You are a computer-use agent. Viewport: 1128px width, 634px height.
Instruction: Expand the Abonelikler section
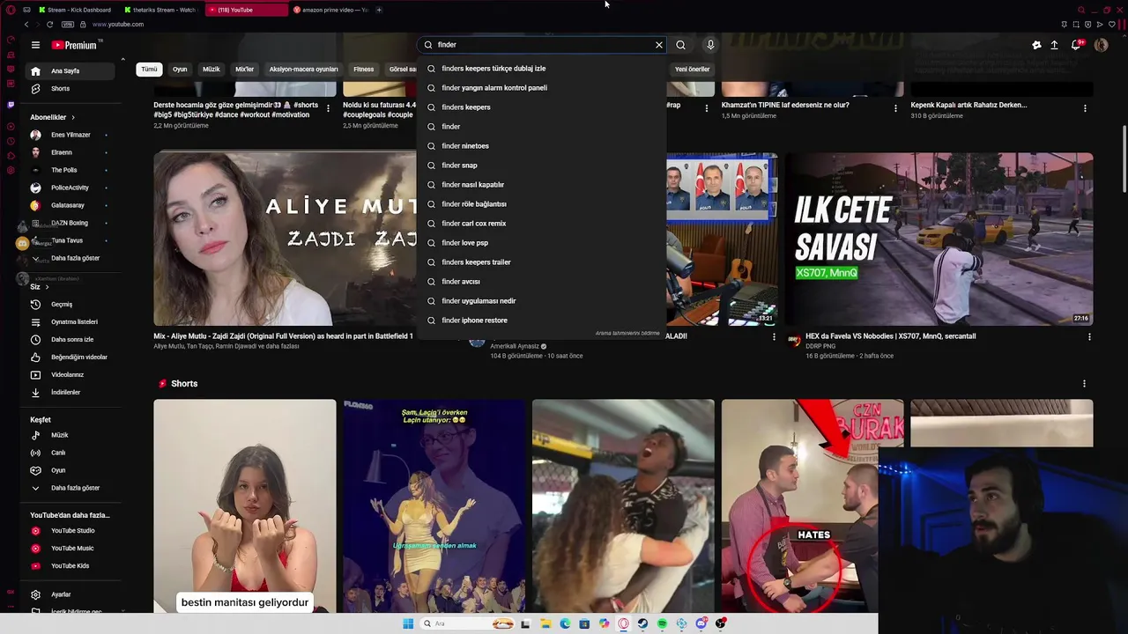(x=53, y=117)
